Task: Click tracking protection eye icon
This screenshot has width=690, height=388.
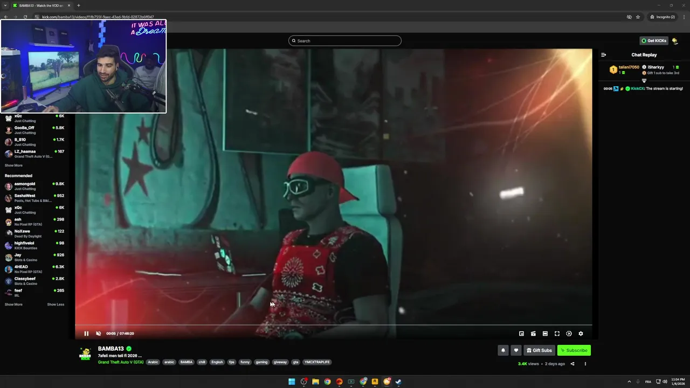Action: tap(629, 17)
